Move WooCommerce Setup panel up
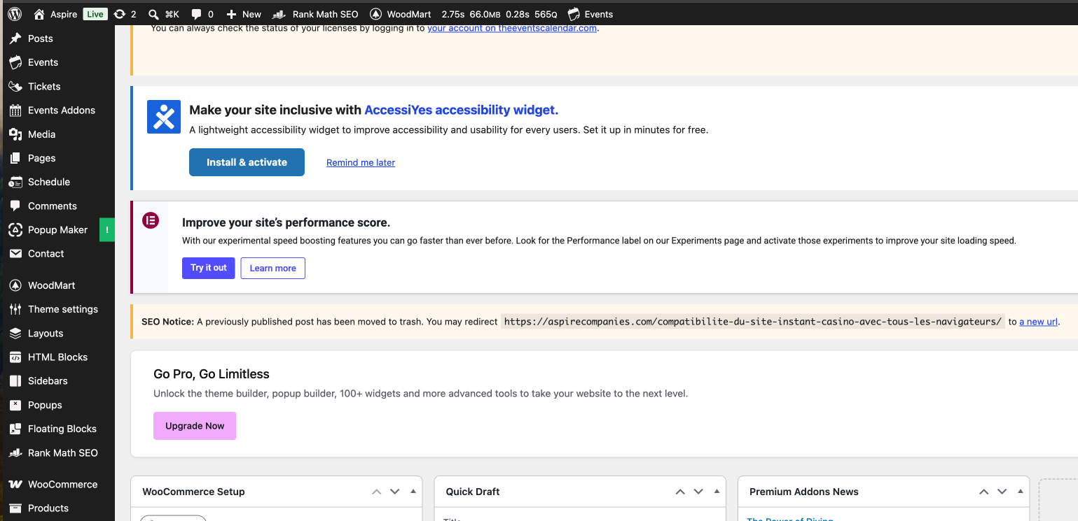Screen dimensions: 1078x521 [377, 492]
